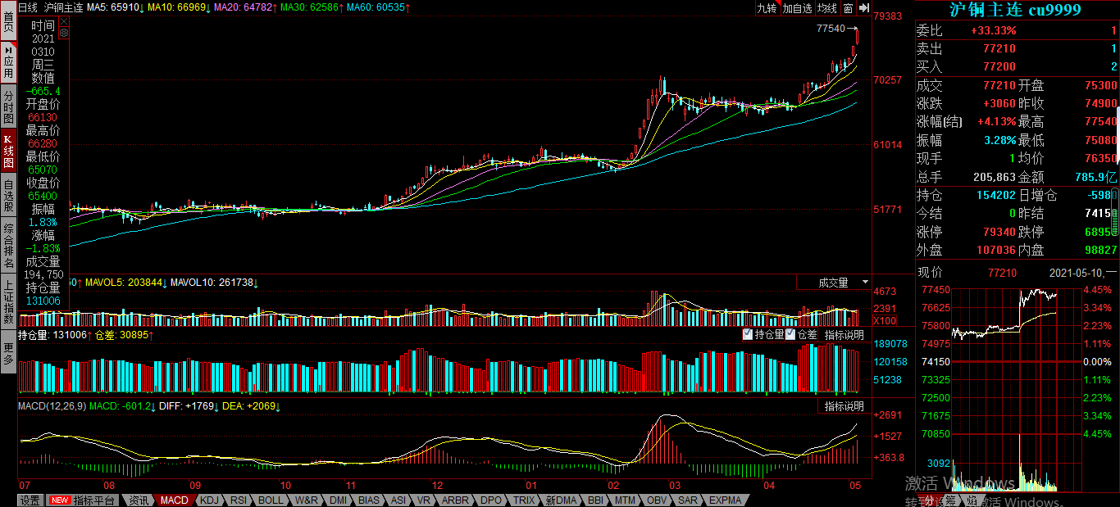Select the ARBR indicator tab

455,500
